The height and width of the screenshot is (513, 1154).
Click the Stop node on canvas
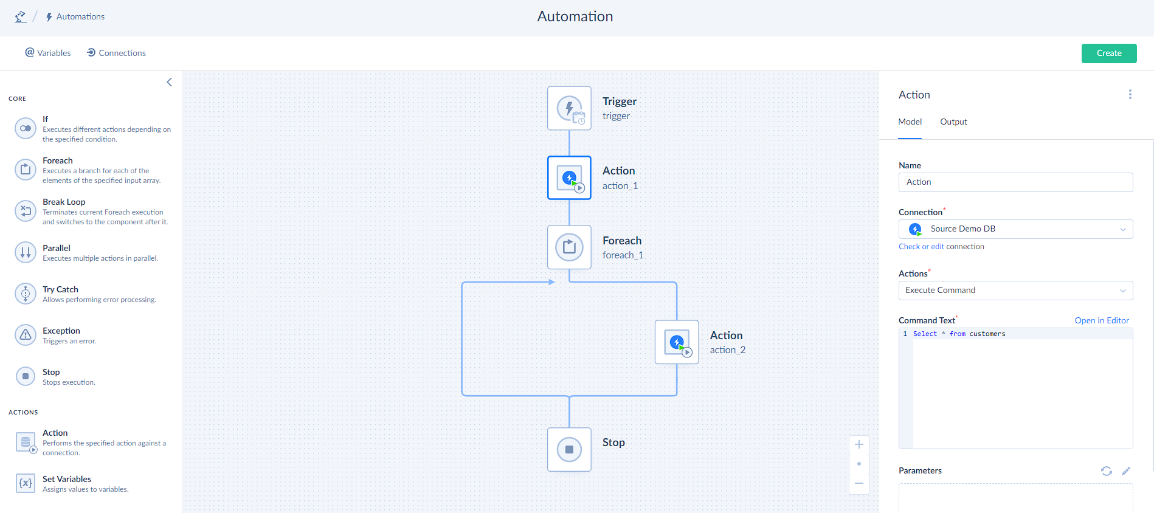(569, 450)
